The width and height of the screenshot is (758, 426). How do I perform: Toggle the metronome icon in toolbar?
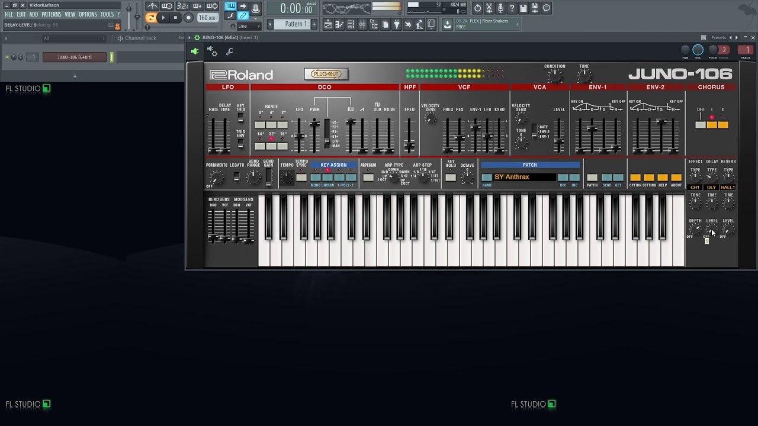(153, 7)
